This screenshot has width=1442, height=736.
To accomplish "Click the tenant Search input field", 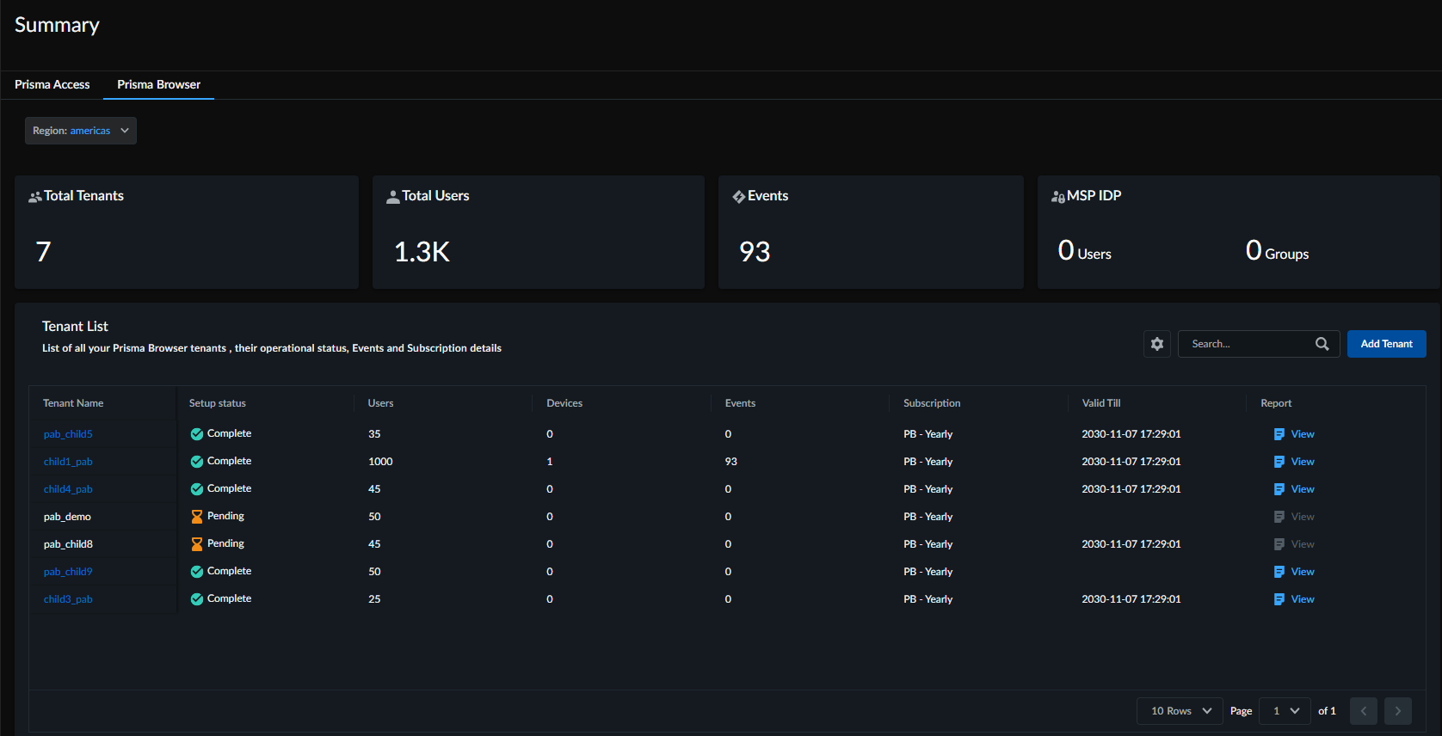I will [1246, 344].
